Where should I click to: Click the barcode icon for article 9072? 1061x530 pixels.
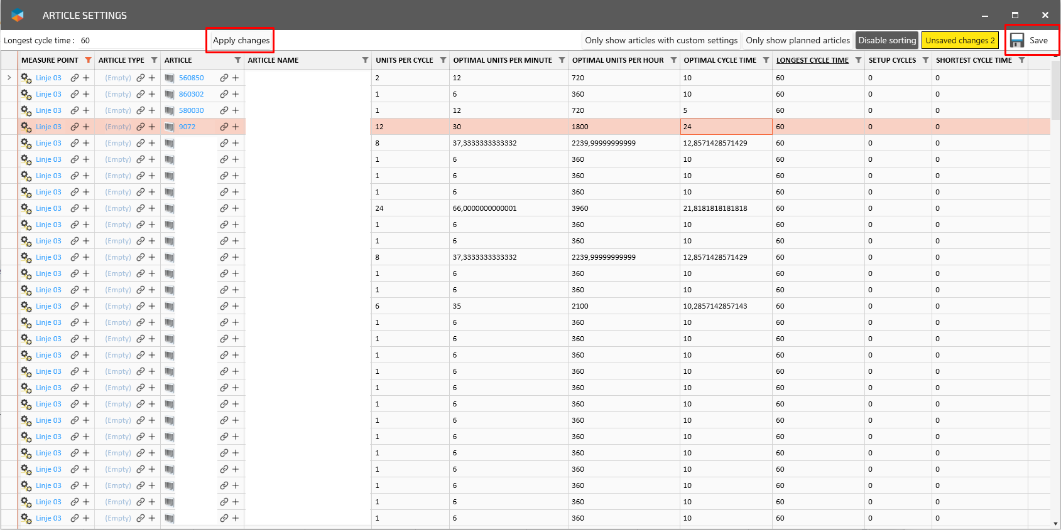169,127
